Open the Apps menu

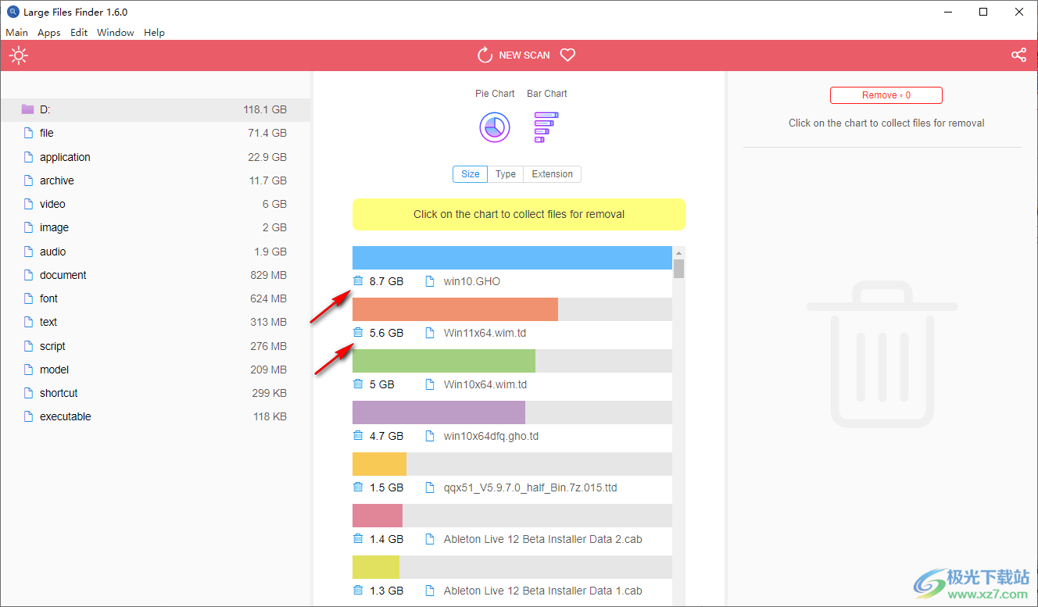click(49, 33)
